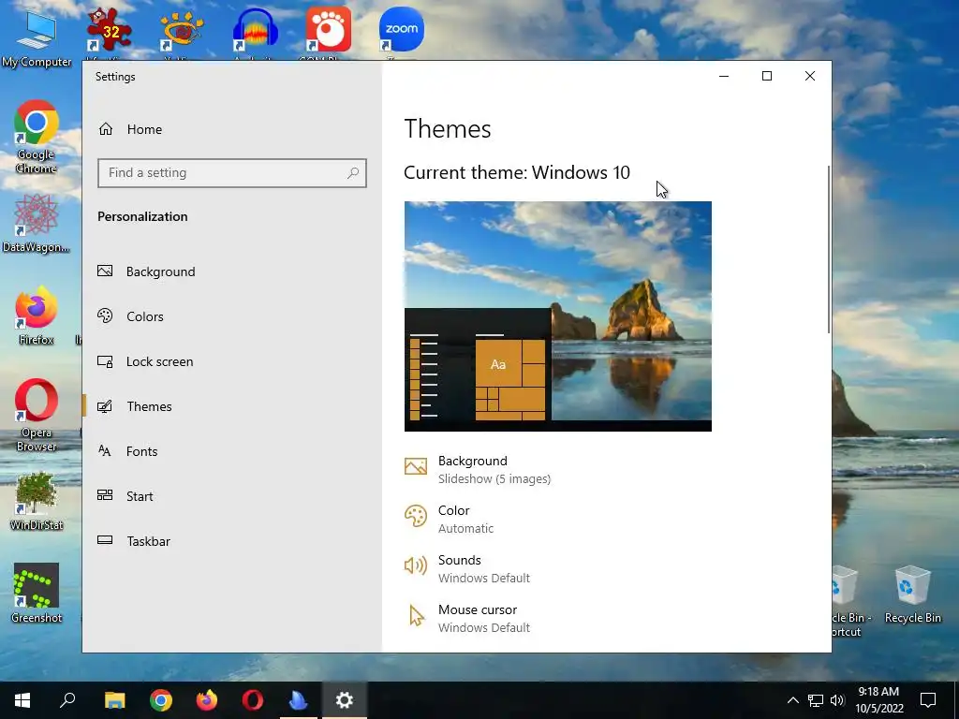Click the Find a setting search box
The image size is (959, 719).
point(232,173)
